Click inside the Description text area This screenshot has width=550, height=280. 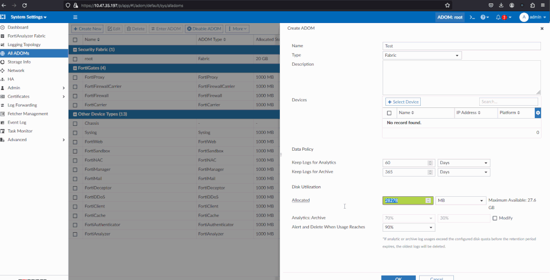(461, 78)
